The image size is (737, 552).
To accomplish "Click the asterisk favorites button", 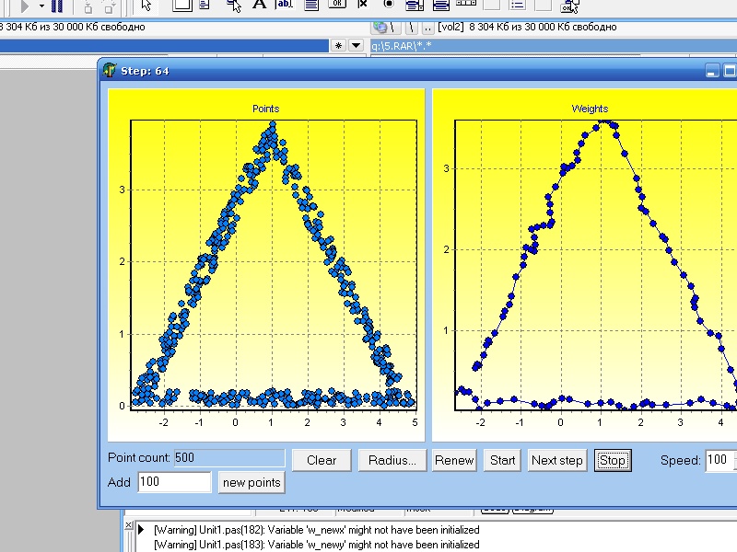I will coord(338,45).
